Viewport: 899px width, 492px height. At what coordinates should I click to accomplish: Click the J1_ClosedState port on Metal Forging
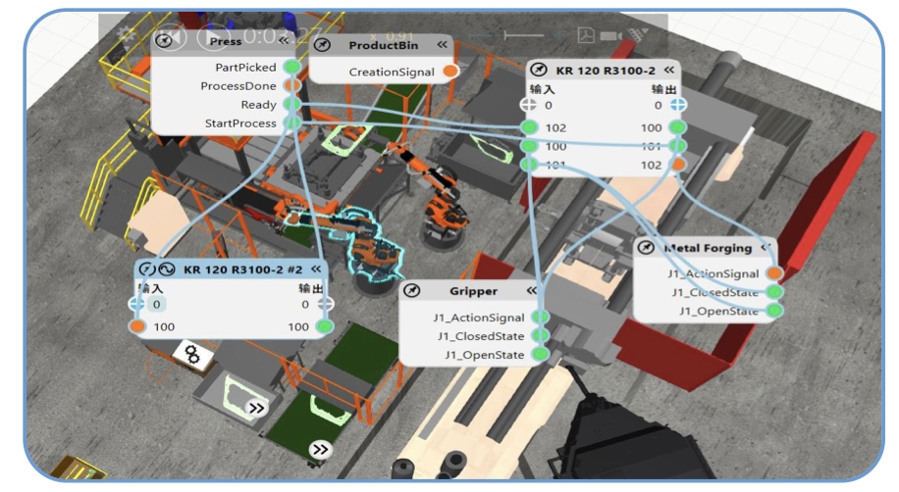tap(774, 292)
